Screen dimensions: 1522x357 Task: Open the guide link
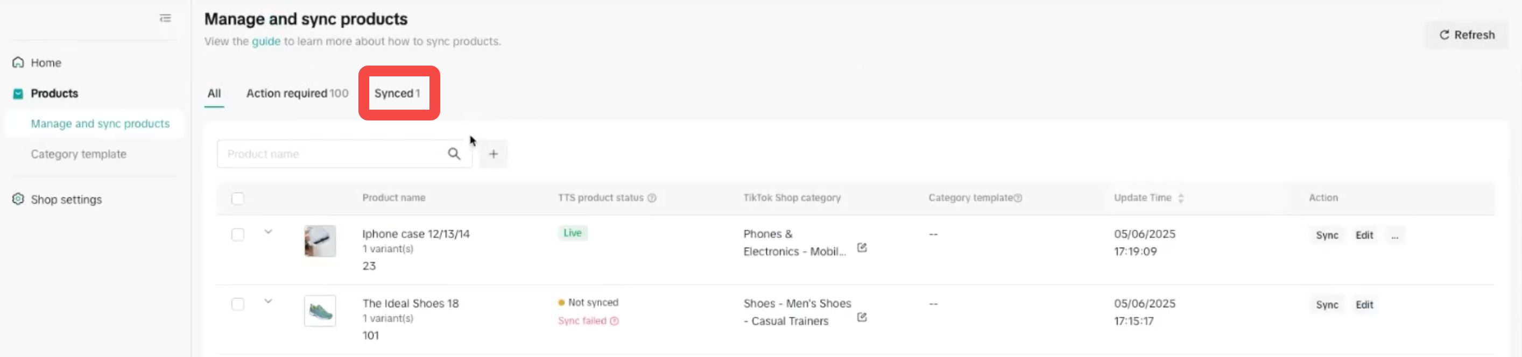266,41
